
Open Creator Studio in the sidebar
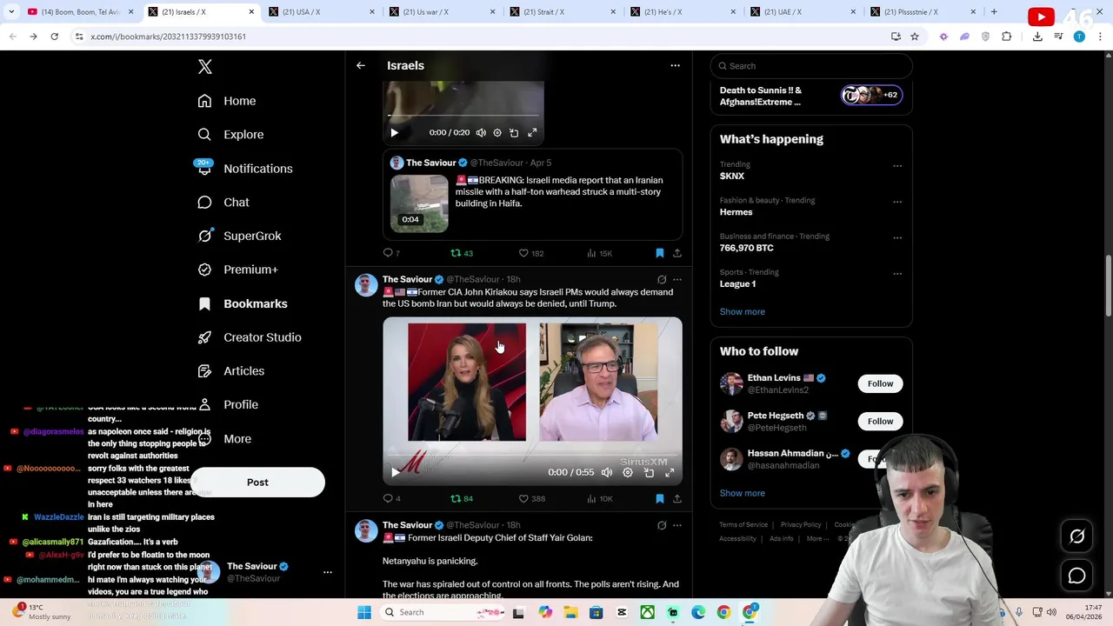[x=249, y=337]
